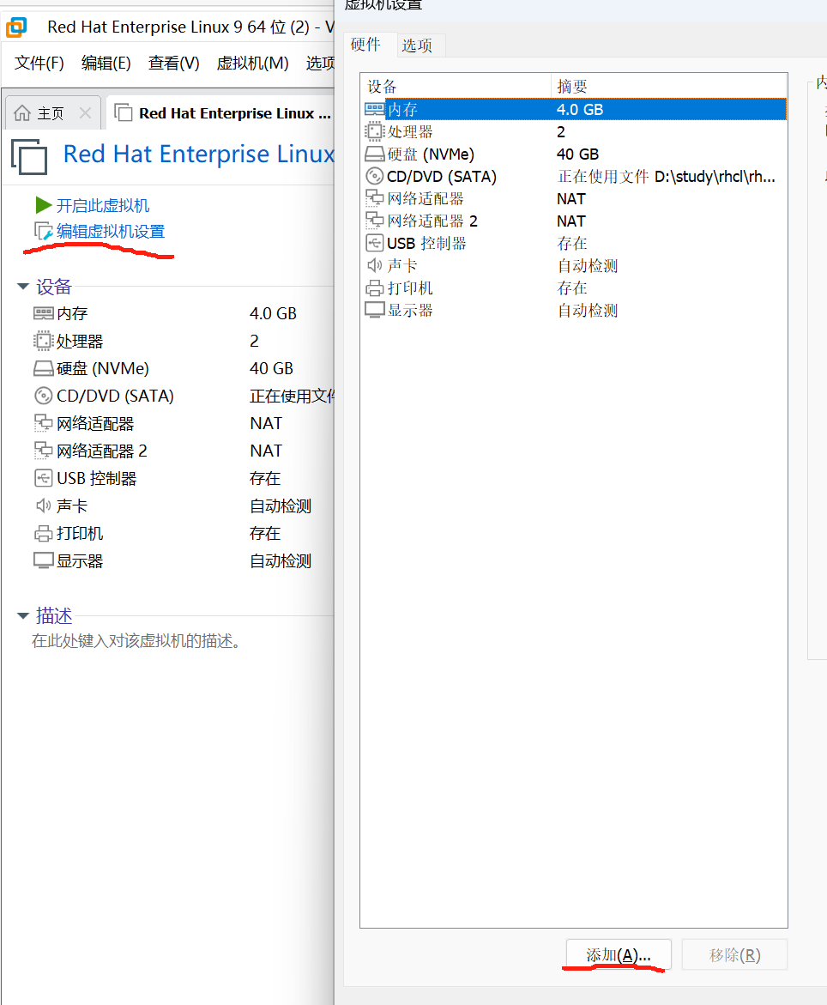Click 硬盘 (NVMe) icon in settings dialog

tap(375, 154)
